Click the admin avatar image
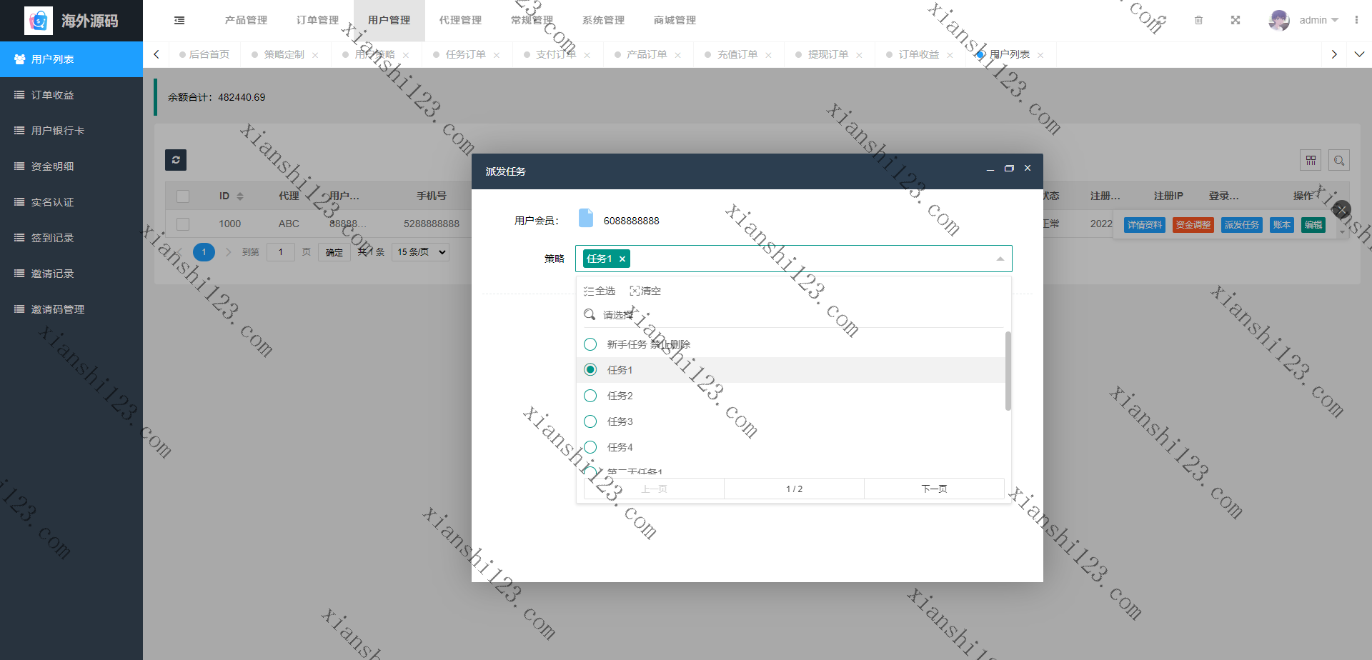 [1279, 20]
